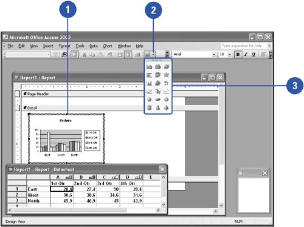Choose the Doughnut chart type icon
This screenshot has height=227, width=304.
[166, 100]
